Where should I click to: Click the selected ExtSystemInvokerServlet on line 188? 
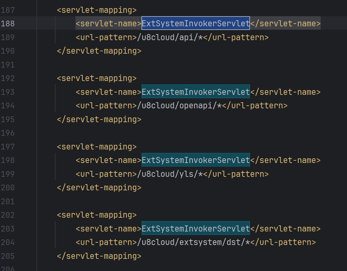195,24
